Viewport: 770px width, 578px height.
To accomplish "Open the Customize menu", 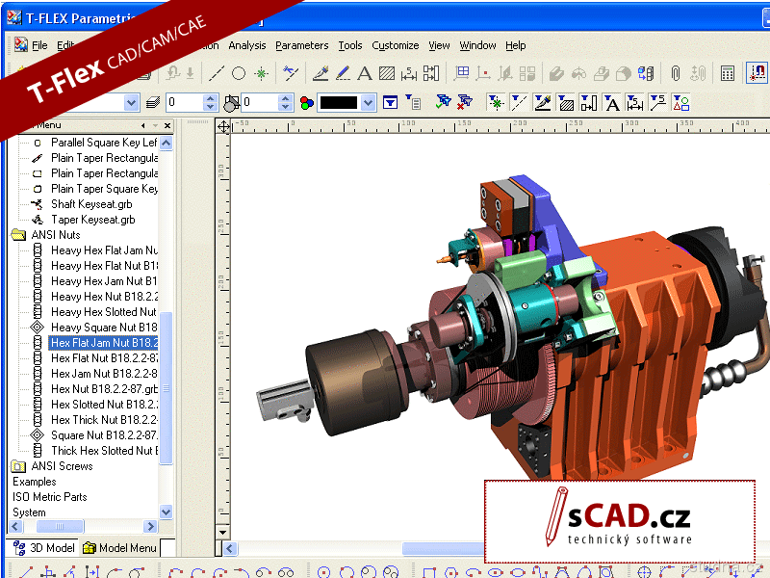I will [x=396, y=45].
